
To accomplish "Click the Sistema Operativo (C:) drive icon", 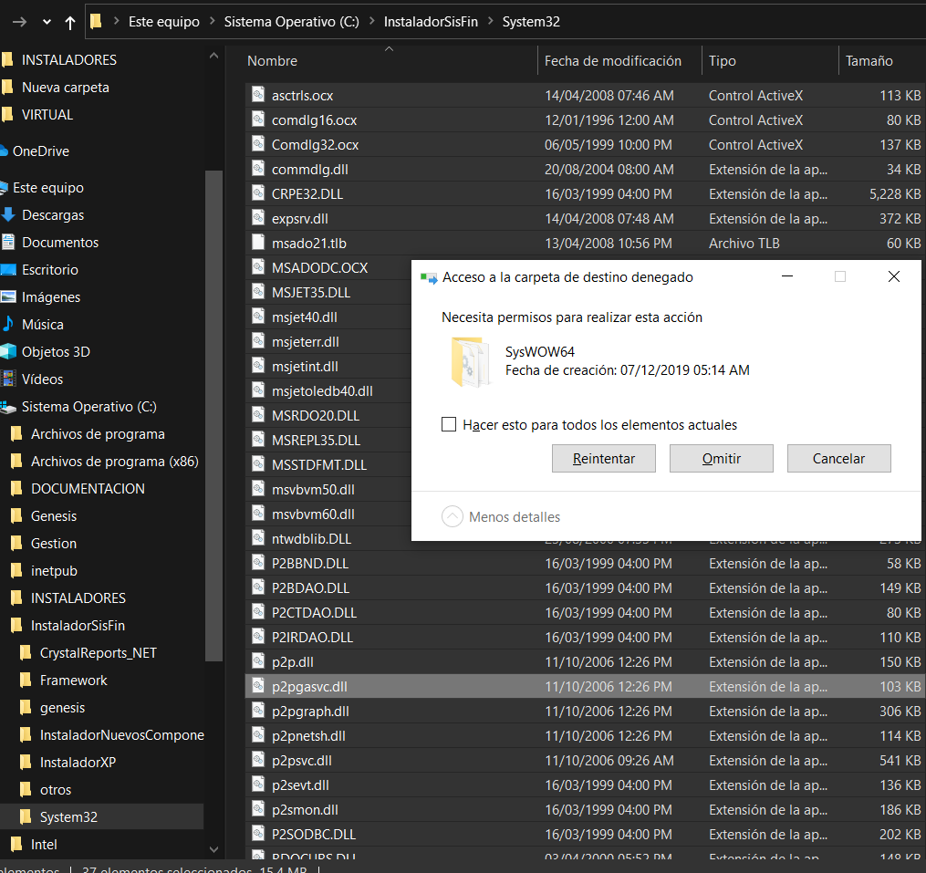I will click(8, 406).
